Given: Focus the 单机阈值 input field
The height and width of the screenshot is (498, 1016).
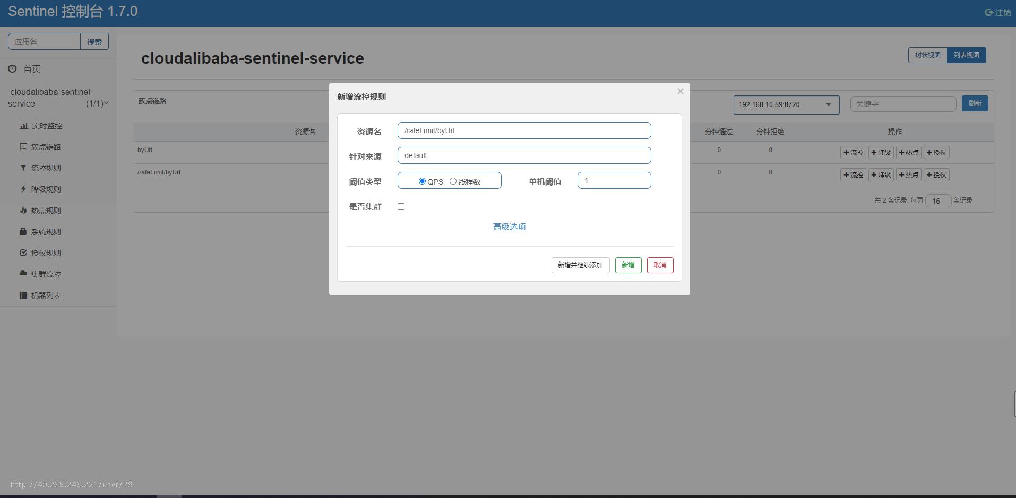Looking at the screenshot, I should tap(614, 180).
